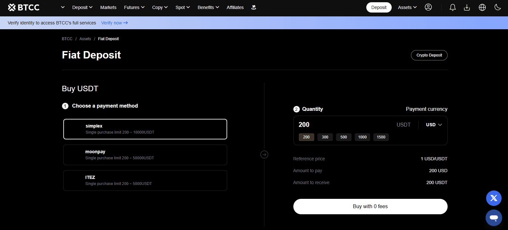508x230 pixels.
Task: Open the language globe icon
Action: pos(482,7)
